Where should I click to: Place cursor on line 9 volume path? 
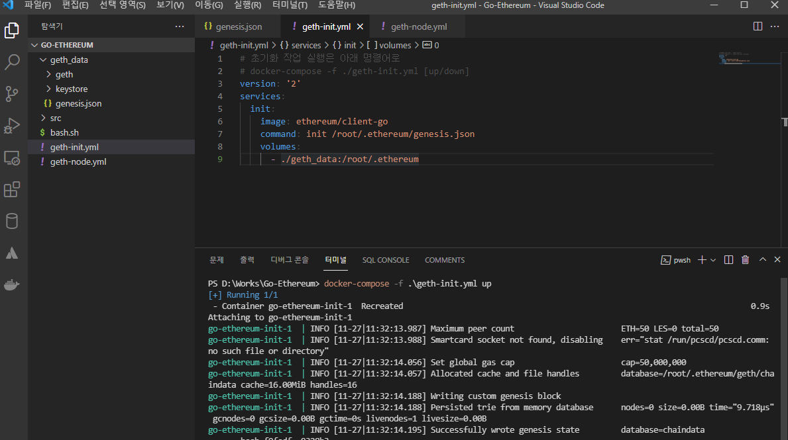click(x=350, y=159)
